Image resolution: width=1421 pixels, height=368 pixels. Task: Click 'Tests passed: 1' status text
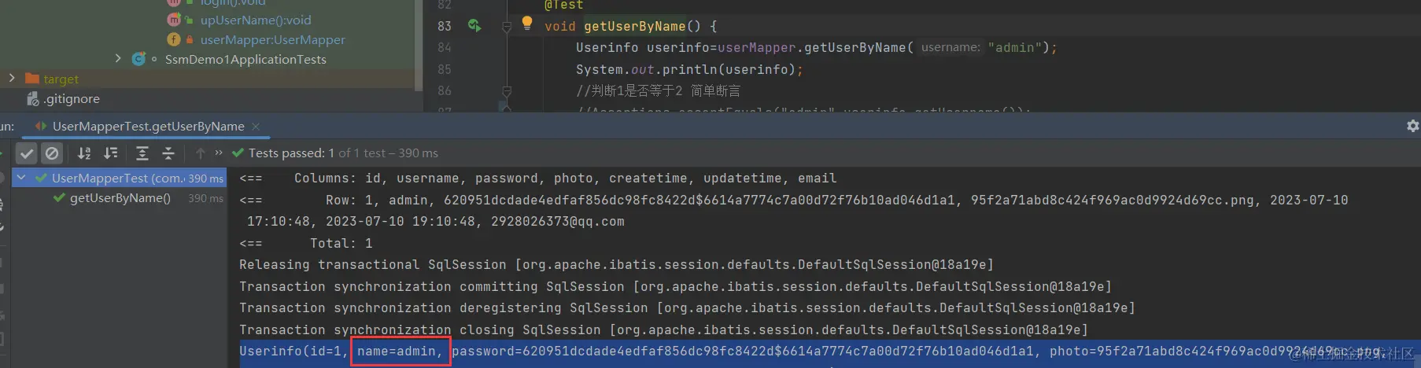pos(291,153)
